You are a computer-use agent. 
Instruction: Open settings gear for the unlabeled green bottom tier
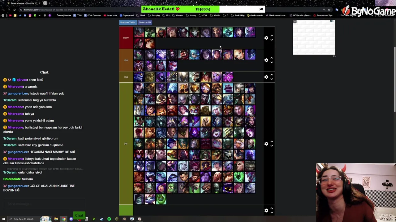tap(266, 210)
